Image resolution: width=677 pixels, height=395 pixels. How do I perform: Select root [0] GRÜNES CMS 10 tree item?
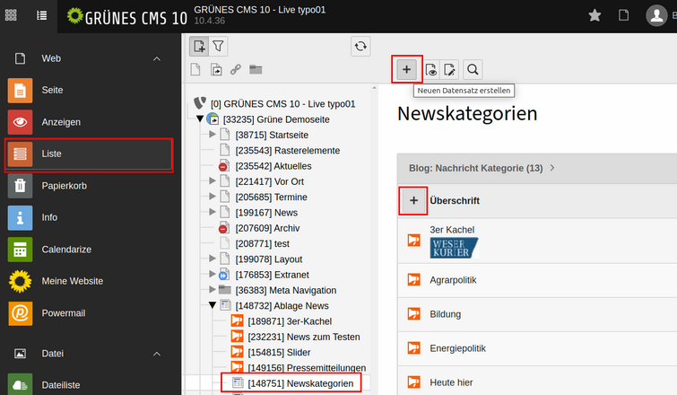tap(282, 104)
